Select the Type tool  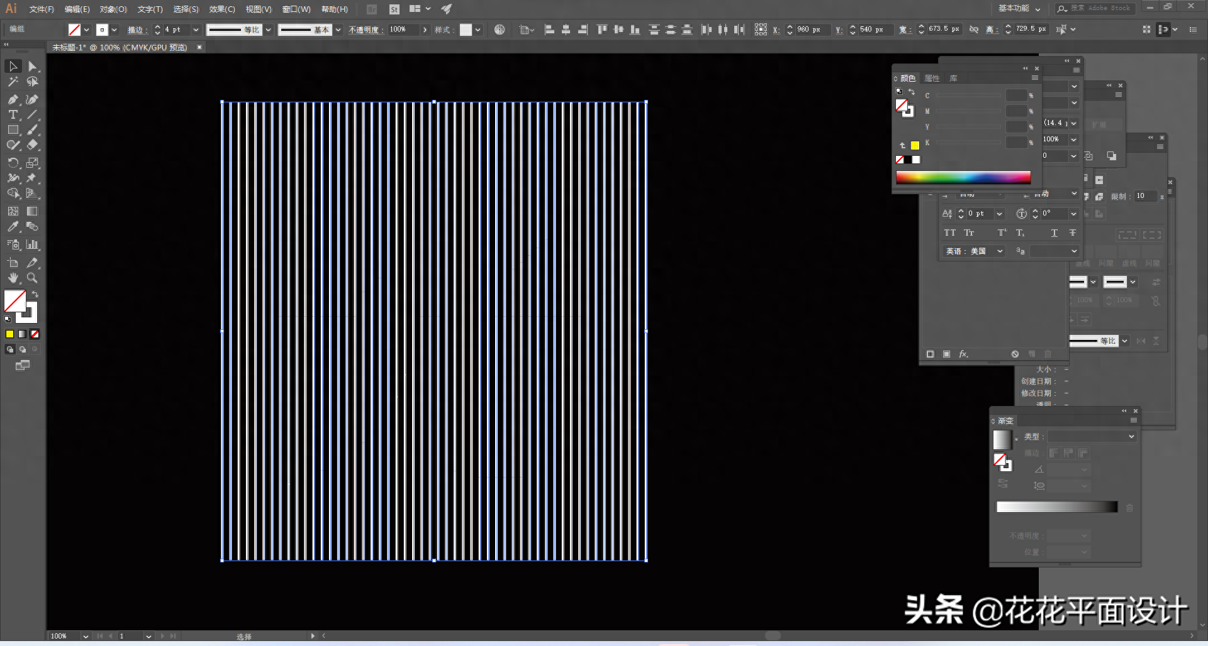13,114
